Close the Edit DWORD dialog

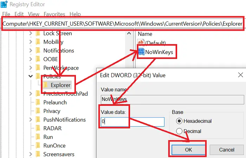coord(240,75)
